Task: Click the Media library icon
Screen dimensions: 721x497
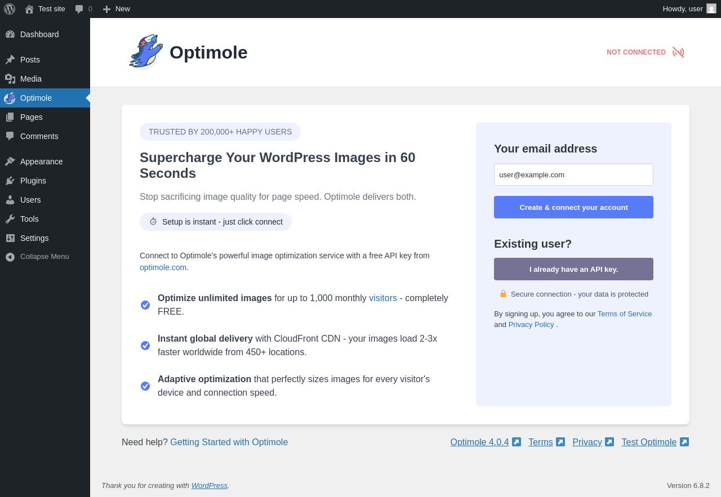Action: click(x=10, y=79)
